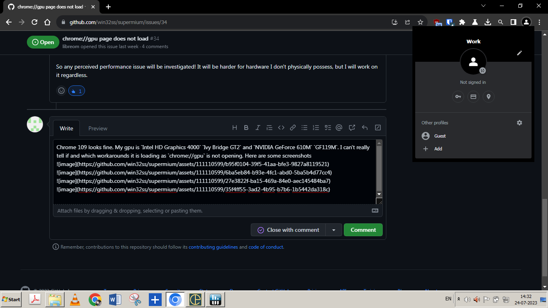Open passwords via the key icon
548x308 pixels.
pyautogui.click(x=458, y=97)
